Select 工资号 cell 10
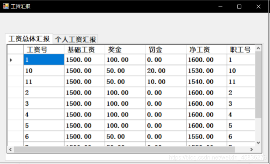 [x=44, y=70]
